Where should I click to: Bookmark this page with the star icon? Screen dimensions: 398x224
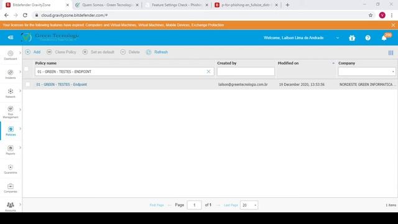coord(371,15)
